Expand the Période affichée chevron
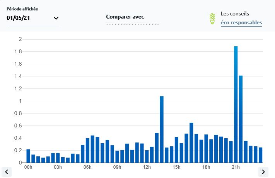275x178 pixels. pyautogui.click(x=56, y=18)
